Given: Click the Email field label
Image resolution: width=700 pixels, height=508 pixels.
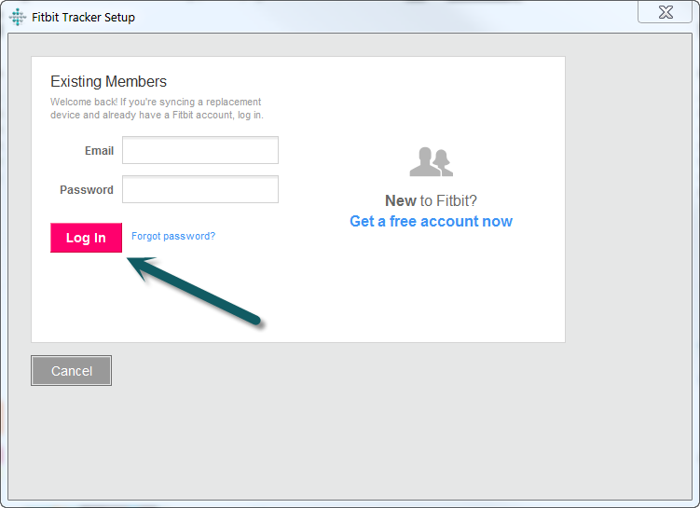Looking at the screenshot, I should 99,151.
